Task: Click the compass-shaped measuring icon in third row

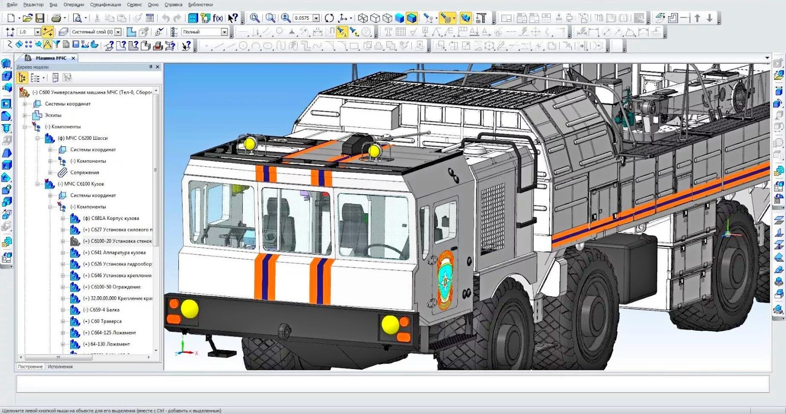Action: [x=47, y=45]
